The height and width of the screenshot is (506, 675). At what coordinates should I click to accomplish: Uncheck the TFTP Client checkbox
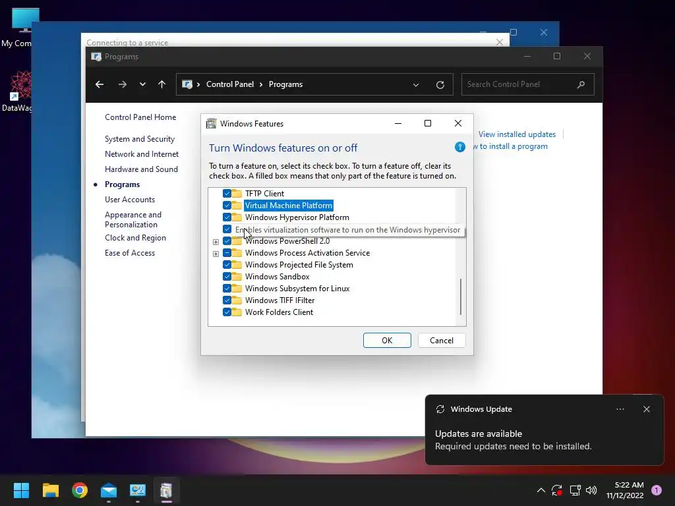pyautogui.click(x=227, y=194)
